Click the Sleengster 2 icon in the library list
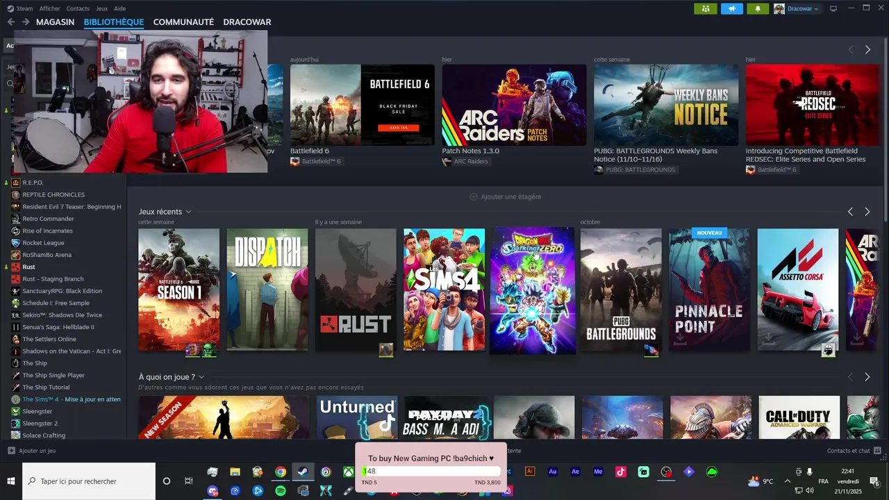Screen dimensions: 889x500 15,424
